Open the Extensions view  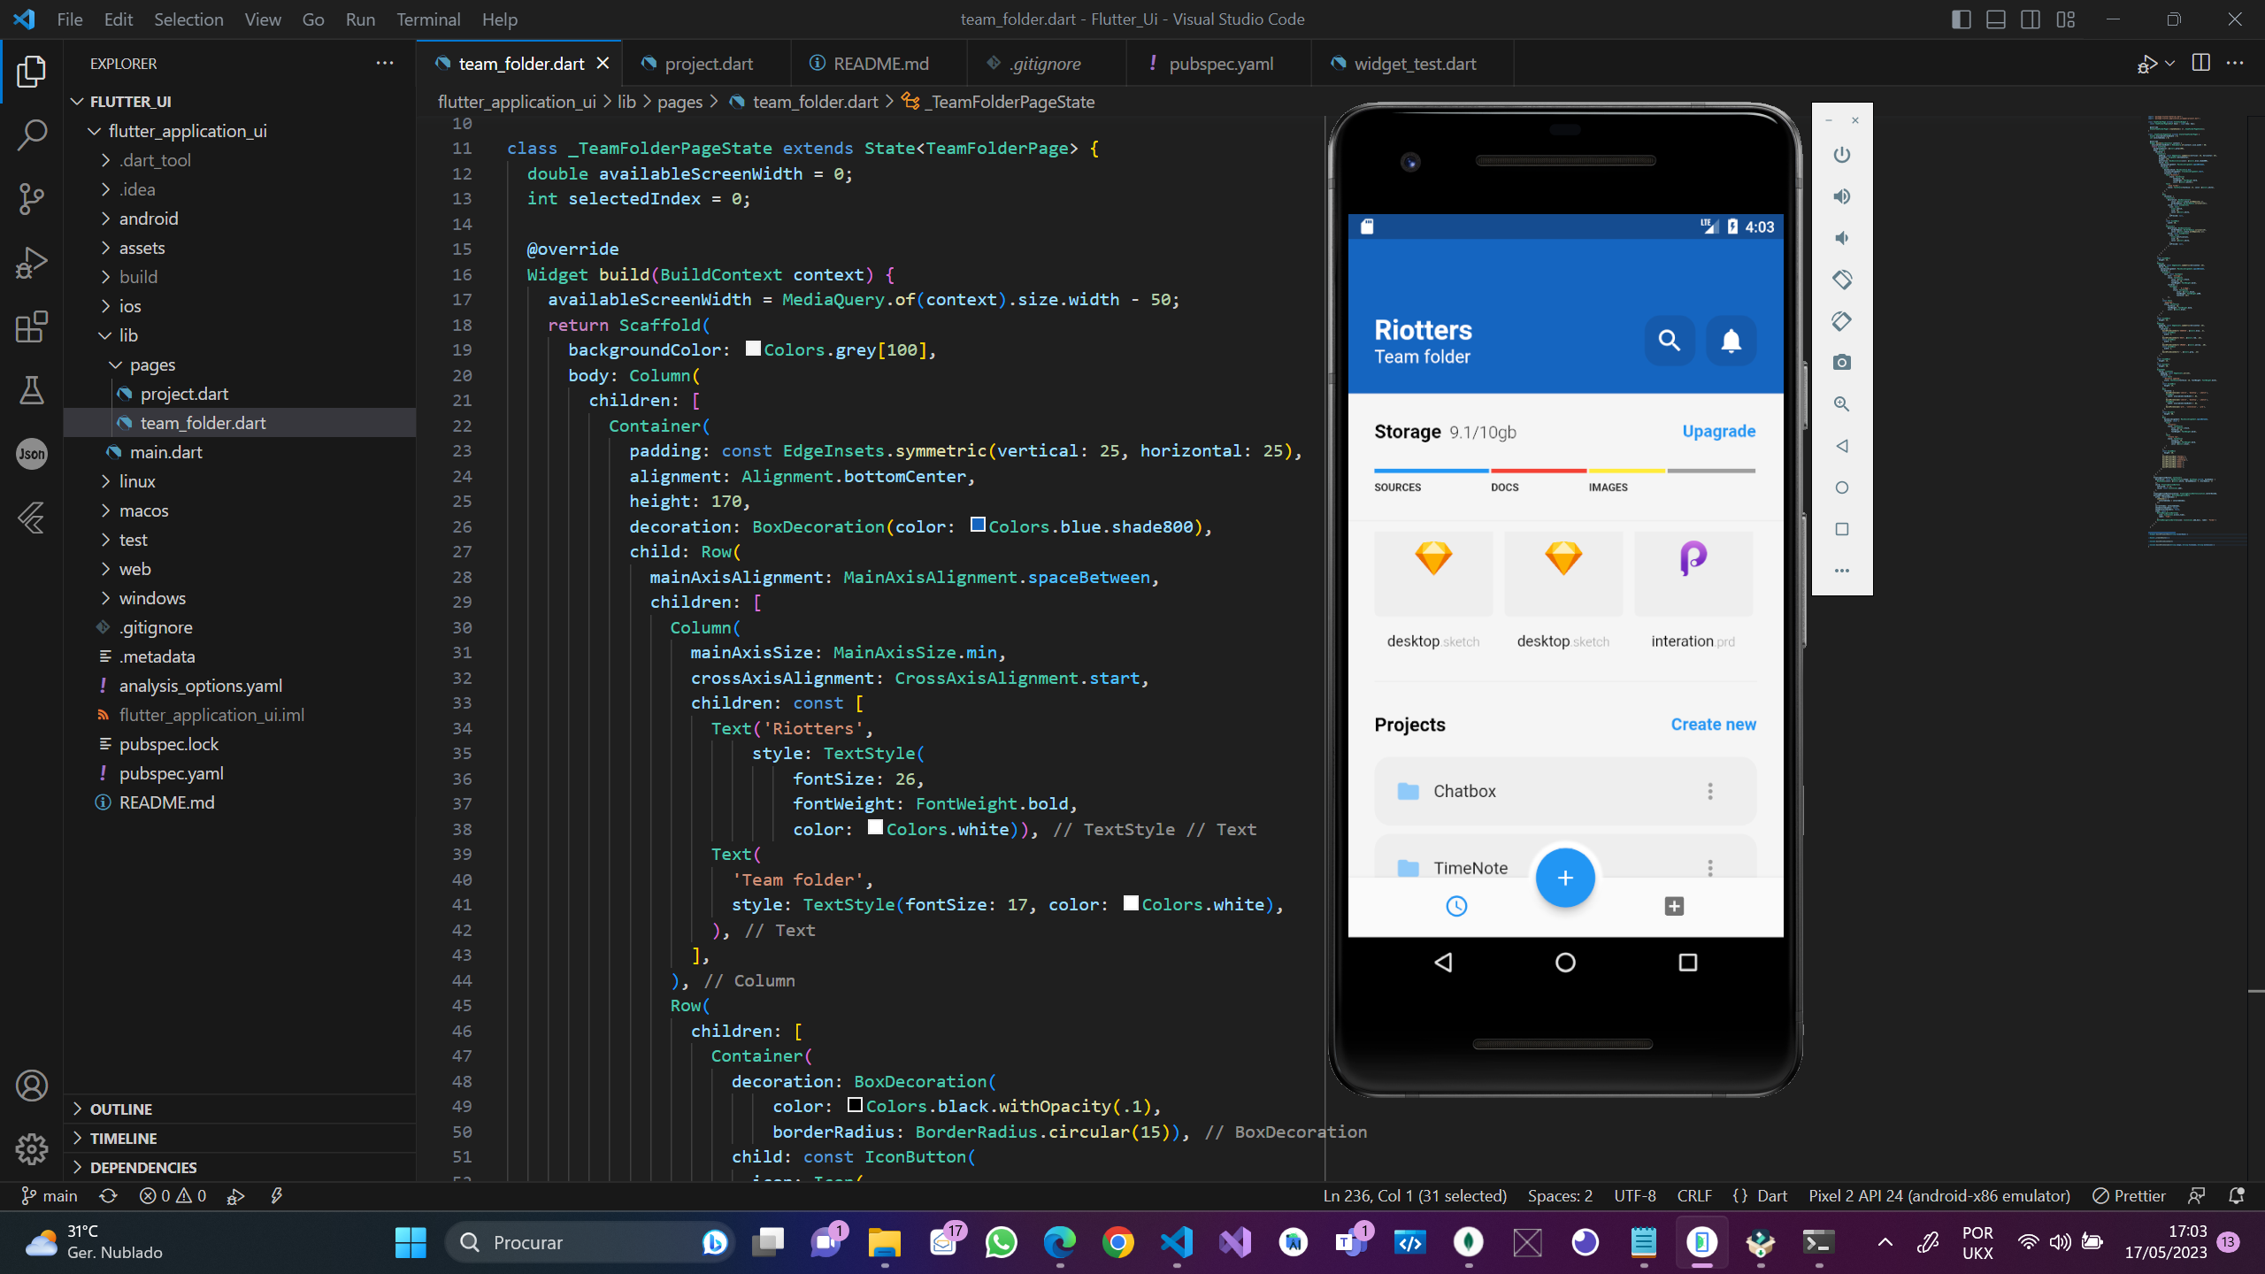tap(31, 326)
